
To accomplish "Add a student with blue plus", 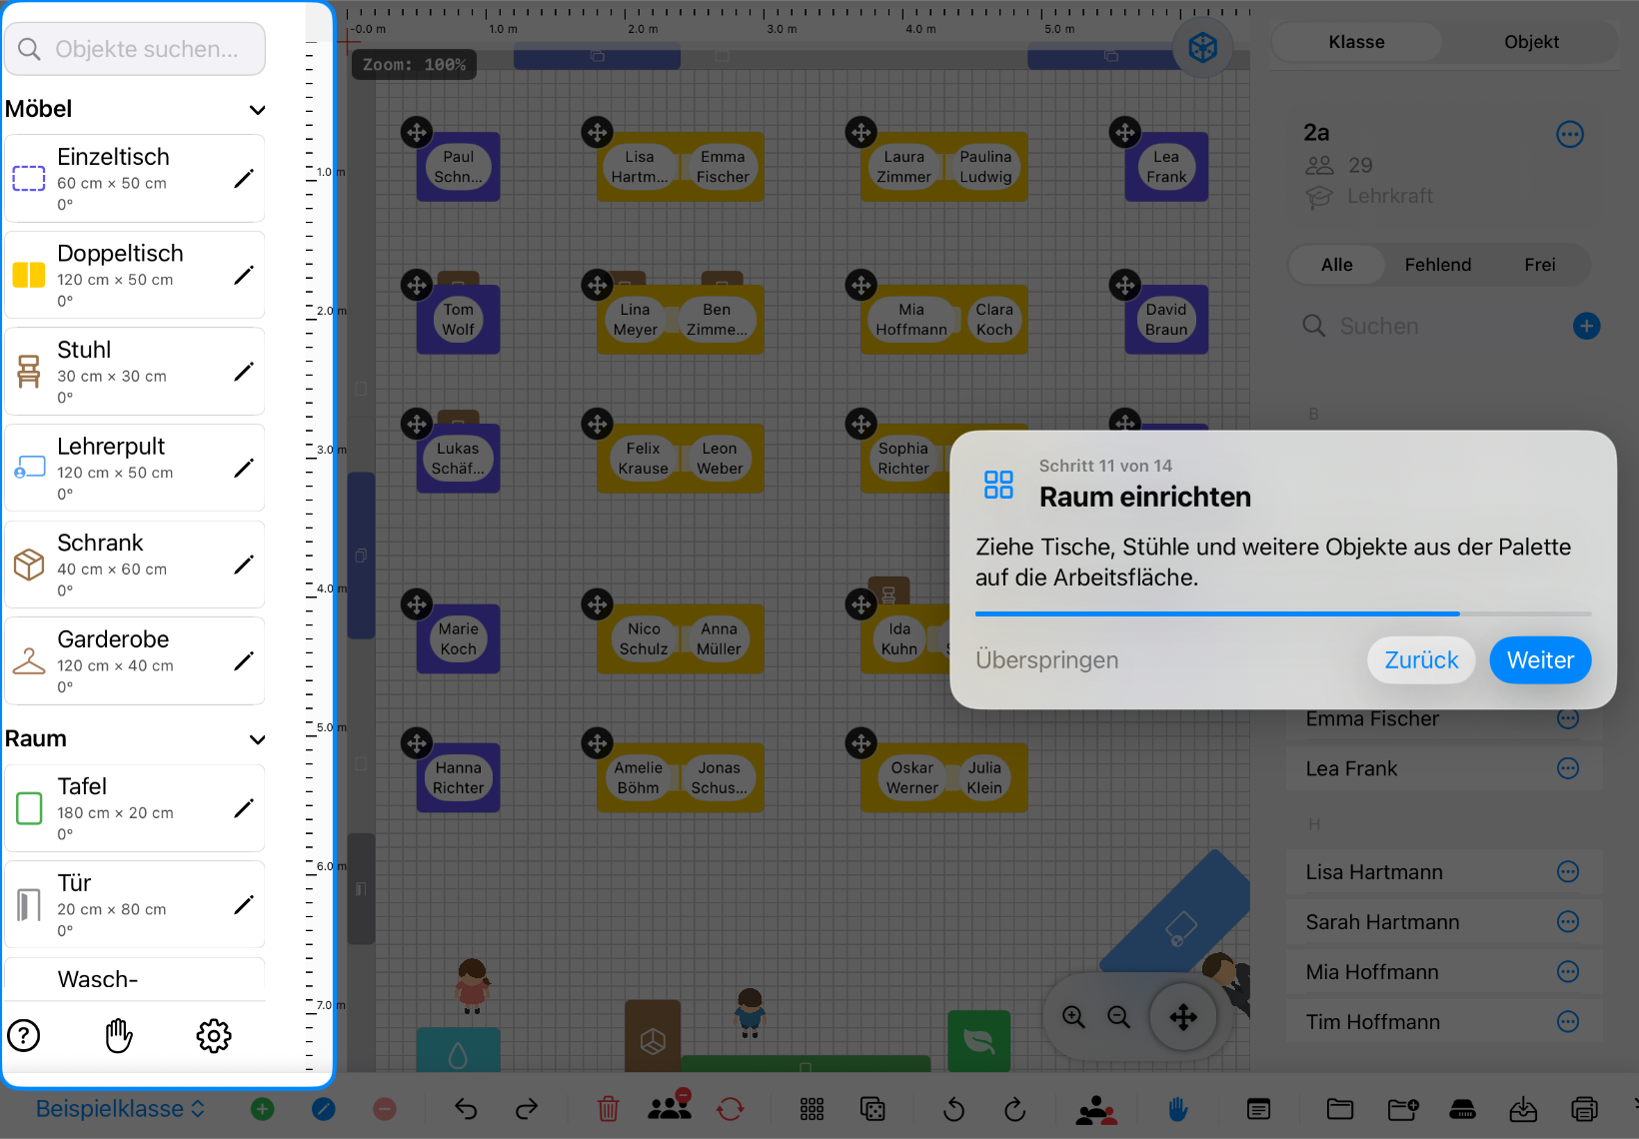I will [1586, 326].
